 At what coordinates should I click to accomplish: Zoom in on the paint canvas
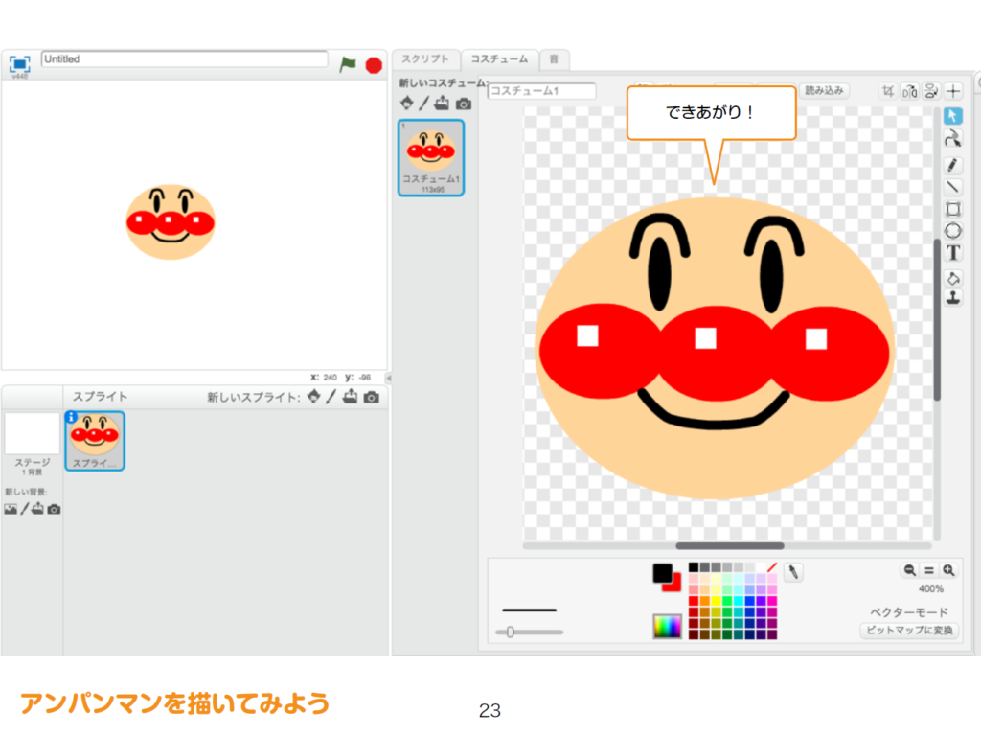948,570
